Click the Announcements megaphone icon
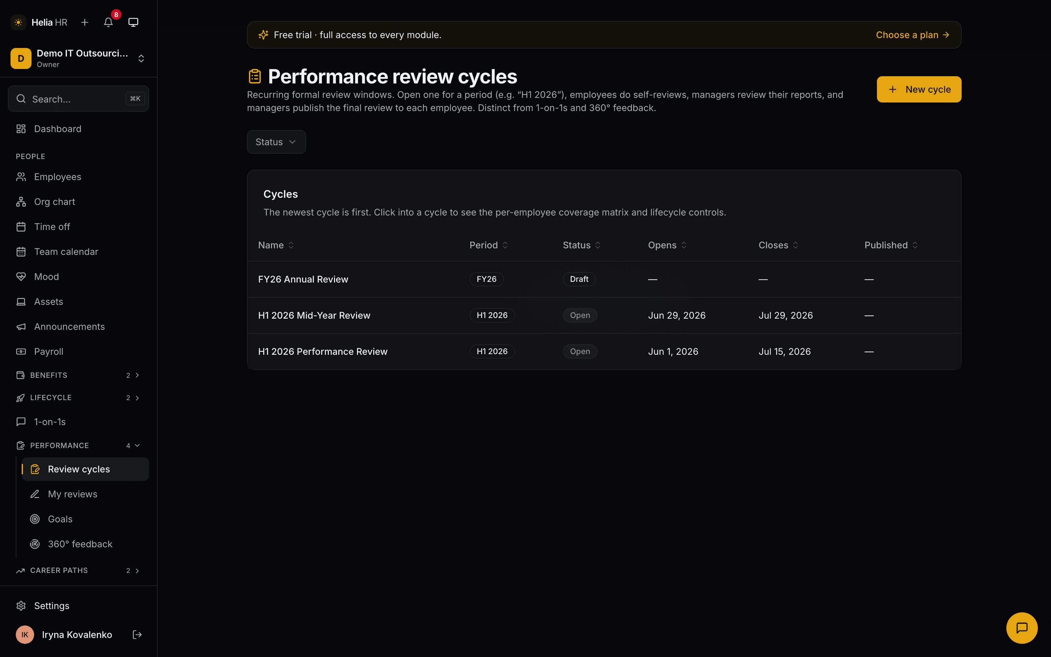 (x=21, y=327)
